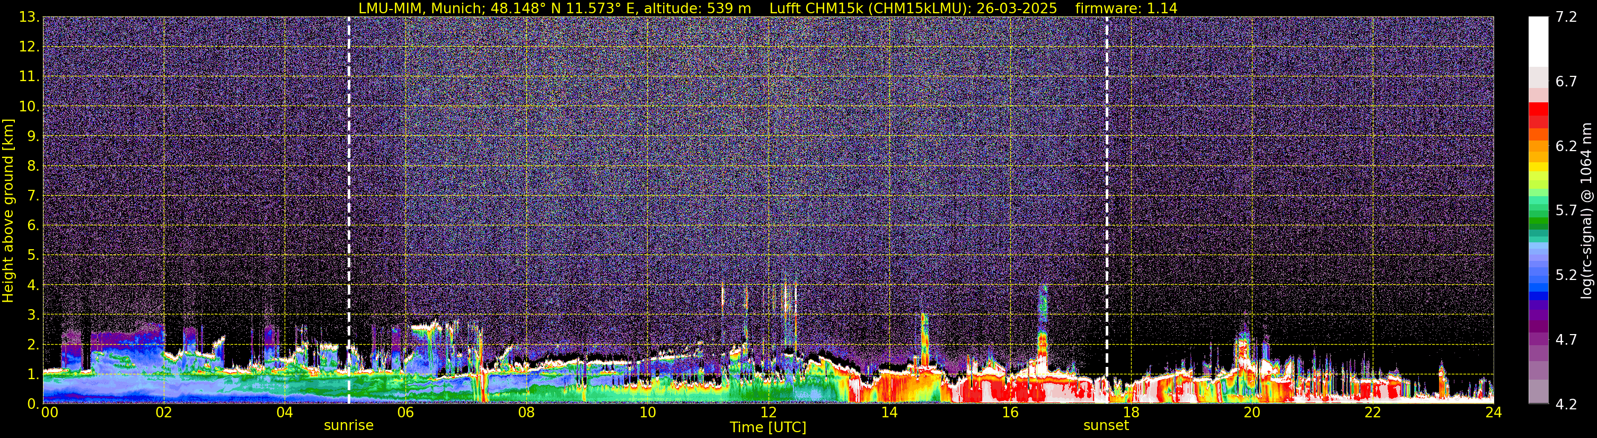
Task: Click the '2.' height tick label
Action: [32, 344]
